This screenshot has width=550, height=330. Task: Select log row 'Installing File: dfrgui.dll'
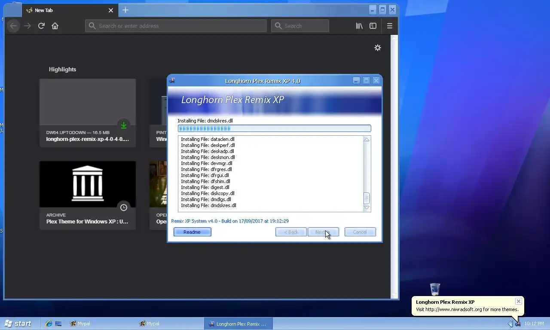click(205, 175)
